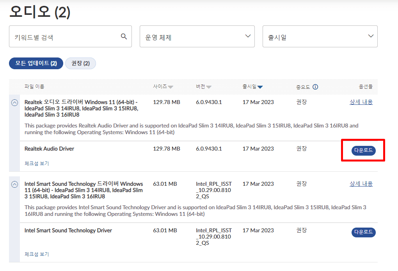Click 체크섬 보기 under Realtek Audio Driver
The image size is (398, 271).
coord(37,163)
